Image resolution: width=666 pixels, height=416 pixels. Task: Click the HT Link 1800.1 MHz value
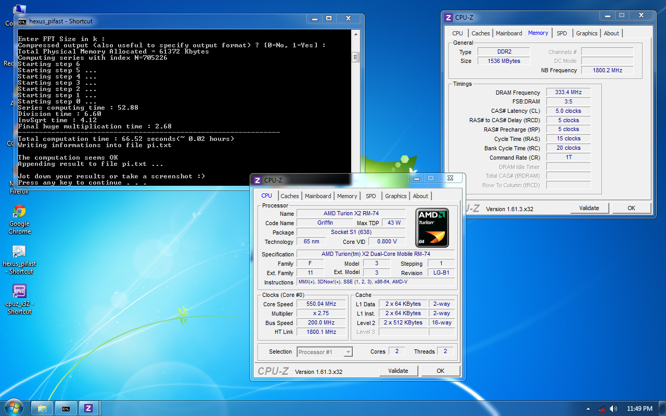coord(321,332)
